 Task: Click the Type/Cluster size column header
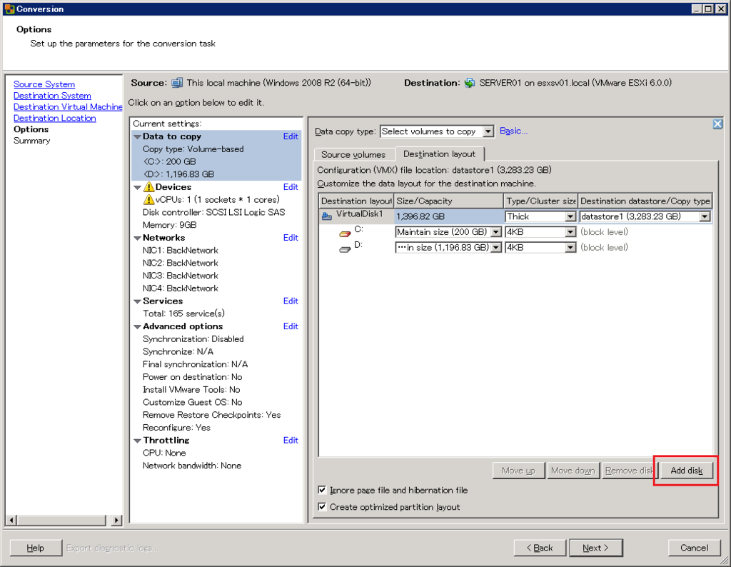pyautogui.click(x=541, y=201)
